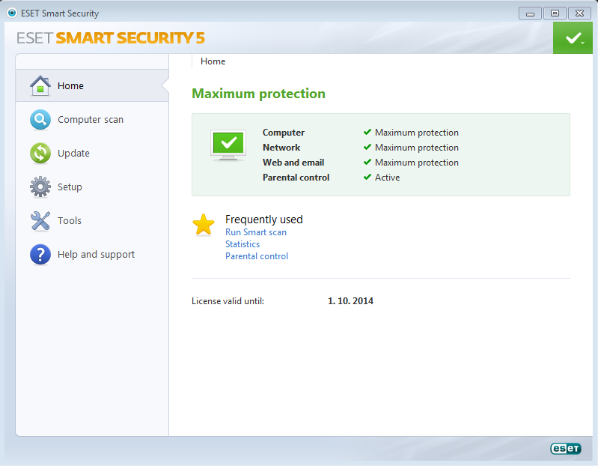The height and width of the screenshot is (466, 598).
Task: Click the Home breadcrumb label
Action: click(213, 61)
